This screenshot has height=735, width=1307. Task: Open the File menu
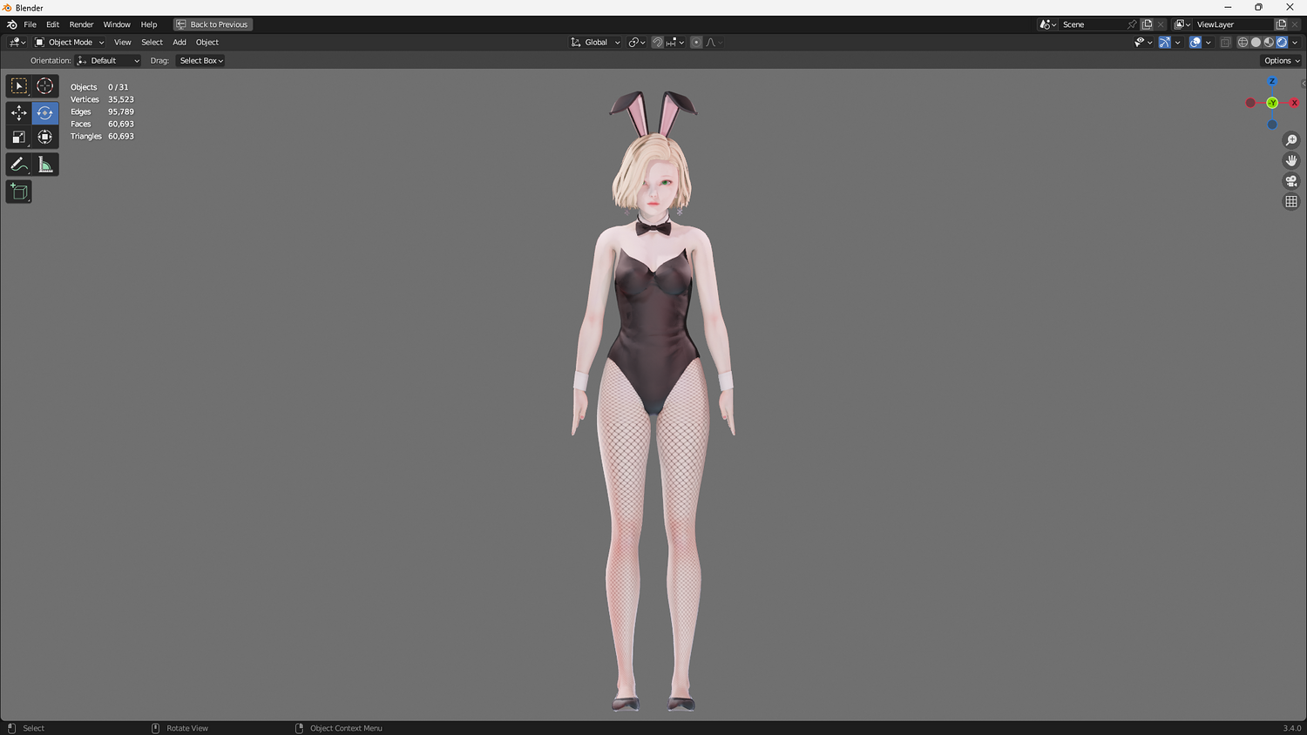pyautogui.click(x=30, y=24)
